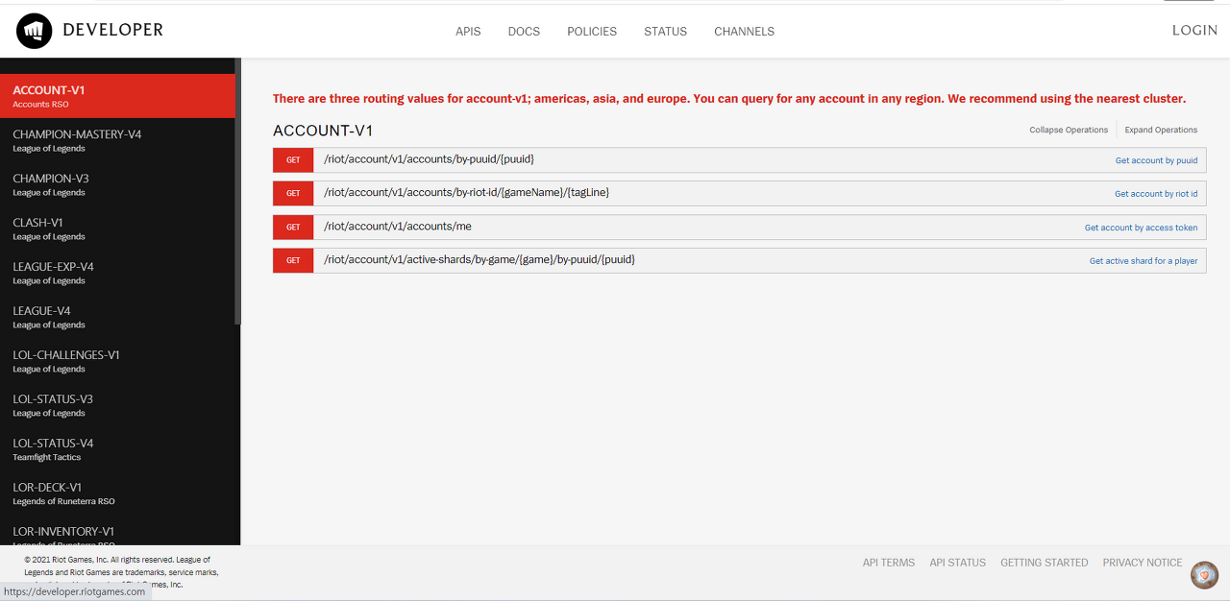Click Expand Operations link
The height and width of the screenshot is (601, 1230).
pos(1161,130)
